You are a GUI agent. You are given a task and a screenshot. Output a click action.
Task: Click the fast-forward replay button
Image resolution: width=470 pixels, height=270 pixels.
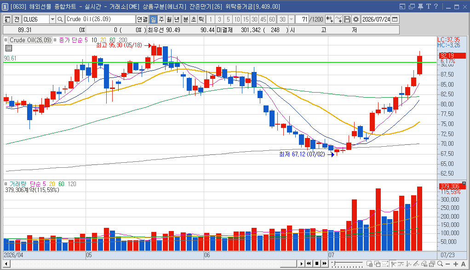click(x=325, y=264)
